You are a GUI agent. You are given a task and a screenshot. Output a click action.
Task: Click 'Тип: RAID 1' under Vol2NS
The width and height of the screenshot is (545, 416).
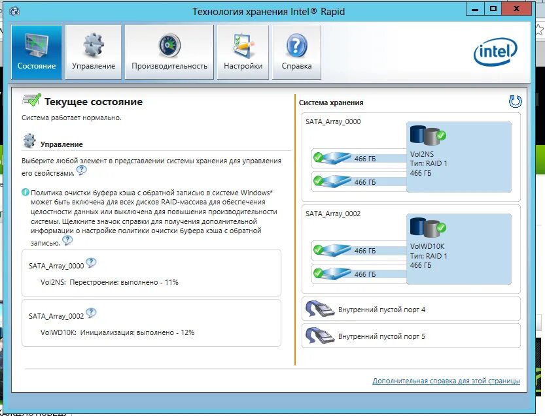(429, 163)
